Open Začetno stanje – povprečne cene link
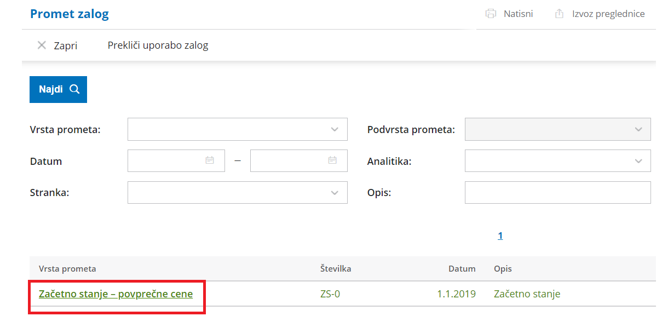Screen dimensions: 662x316 point(116,294)
